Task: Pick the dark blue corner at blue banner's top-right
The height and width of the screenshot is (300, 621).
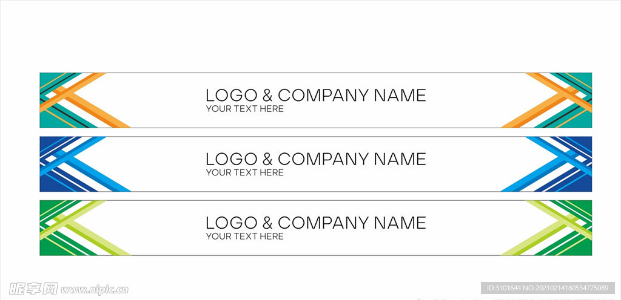Action: point(584,143)
